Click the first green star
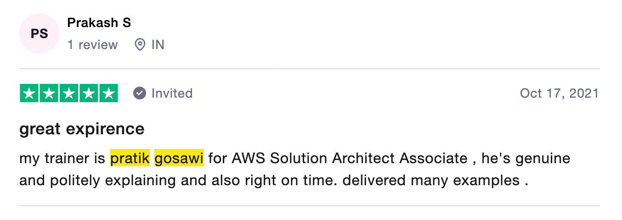Screen dimensions: 622x220 click(x=29, y=93)
